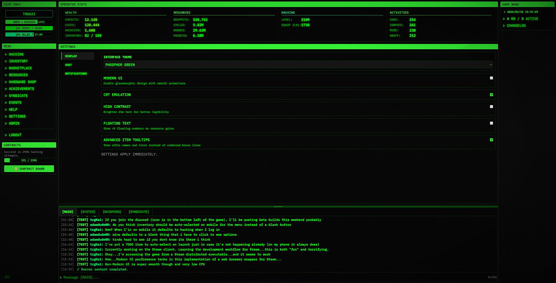Click the Hashes value 29.63M
556x283 pixels.
[x=199, y=30]
